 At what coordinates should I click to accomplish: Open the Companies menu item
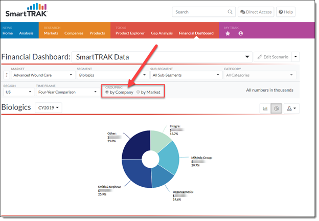click(x=74, y=33)
